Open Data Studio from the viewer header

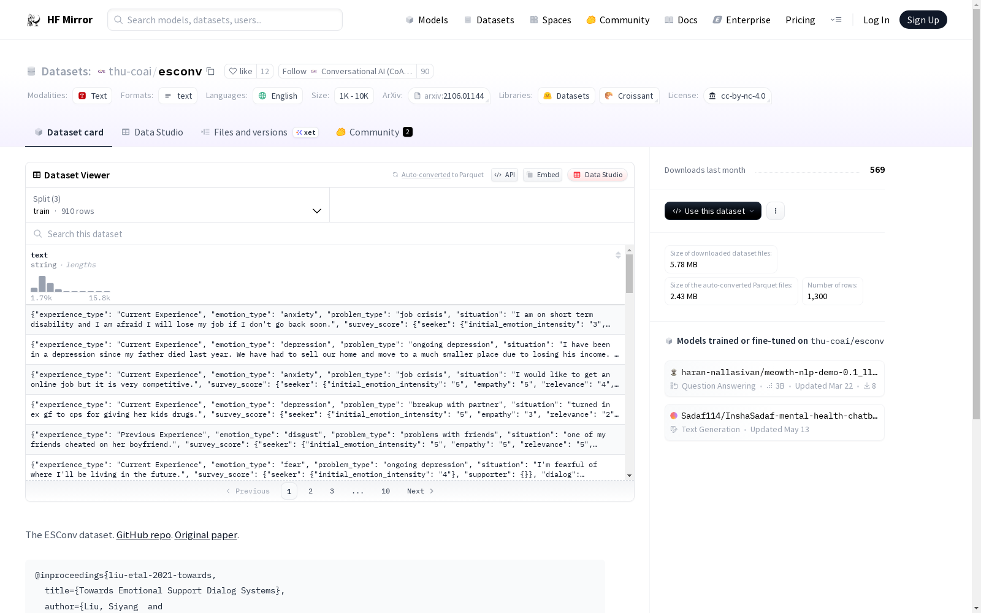597,175
